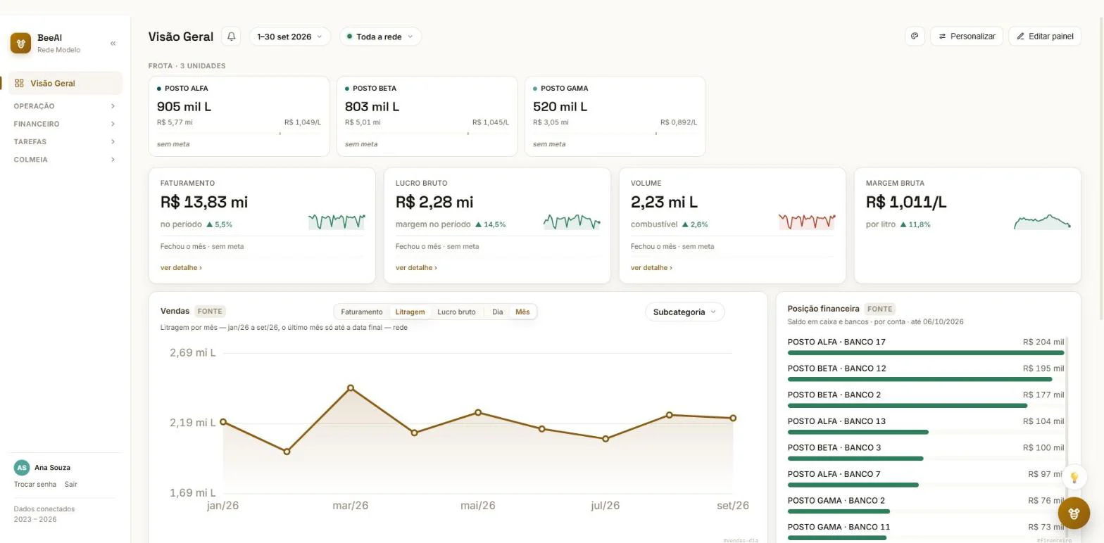Expand the OPERAÇÃO sidebar section
The width and height of the screenshot is (1104, 543).
[x=65, y=106]
